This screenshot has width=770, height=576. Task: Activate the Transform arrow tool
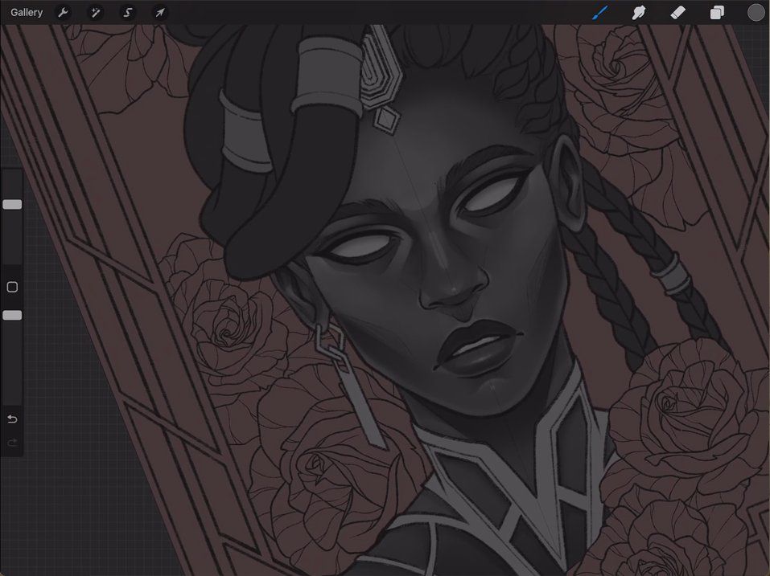coord(160,12)
